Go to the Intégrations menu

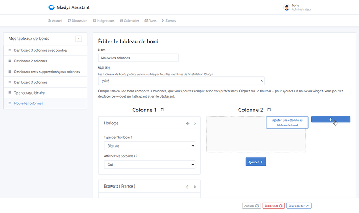click(x=104, y=21)
